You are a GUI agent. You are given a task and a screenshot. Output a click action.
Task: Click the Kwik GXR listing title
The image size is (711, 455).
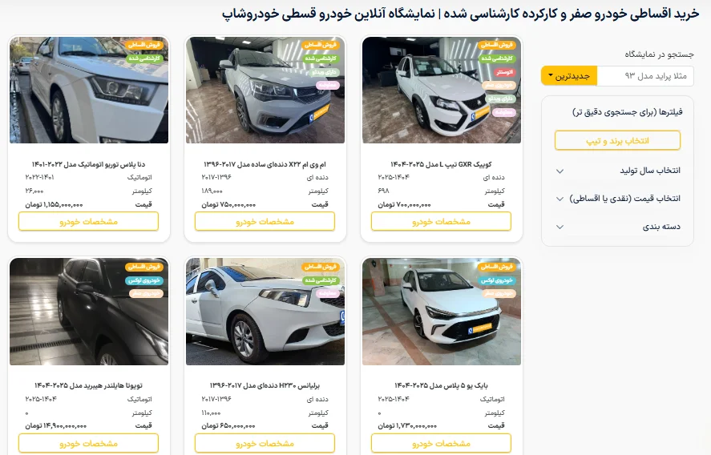[x=441, y=164]
